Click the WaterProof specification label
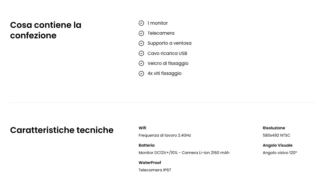The height and width of the screenshot is (190, 315). pos(150,163)
